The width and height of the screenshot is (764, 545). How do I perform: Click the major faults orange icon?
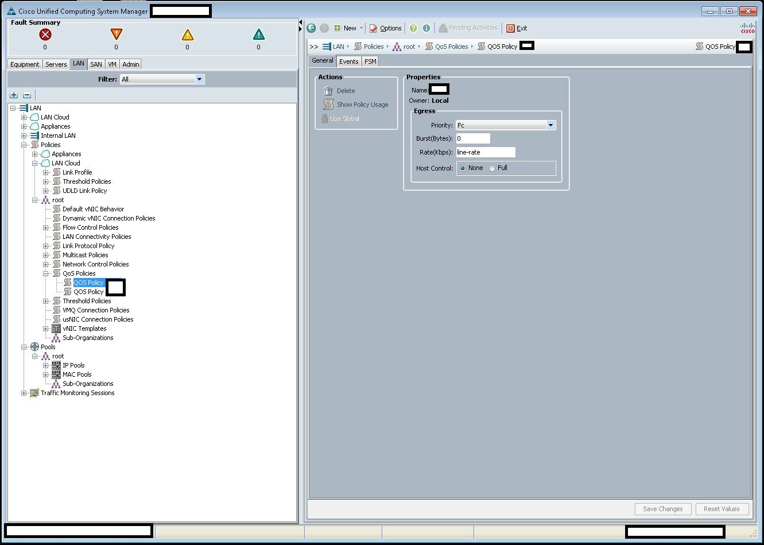tap(117, 35)
